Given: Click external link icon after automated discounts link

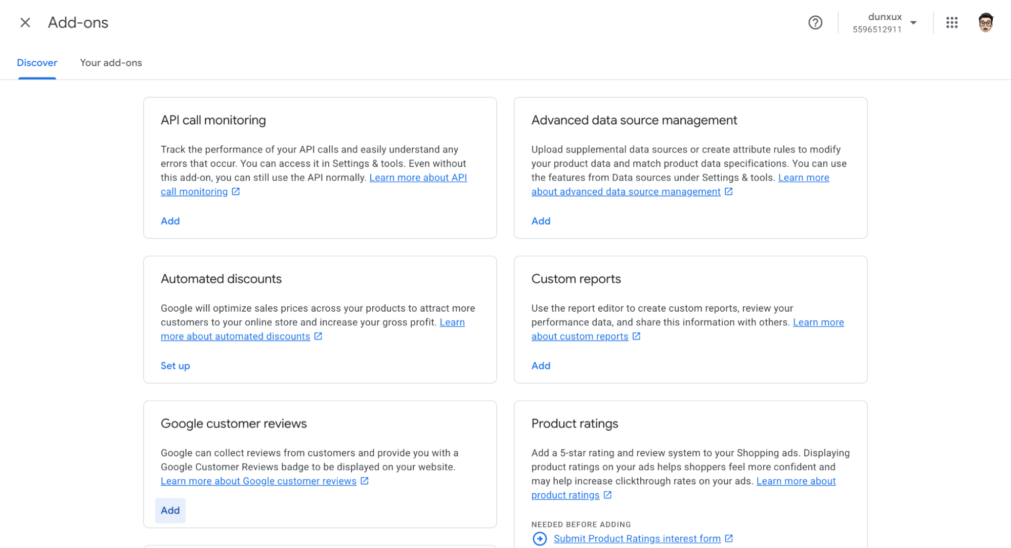Looking at the screenshot, I should (318, 336).
